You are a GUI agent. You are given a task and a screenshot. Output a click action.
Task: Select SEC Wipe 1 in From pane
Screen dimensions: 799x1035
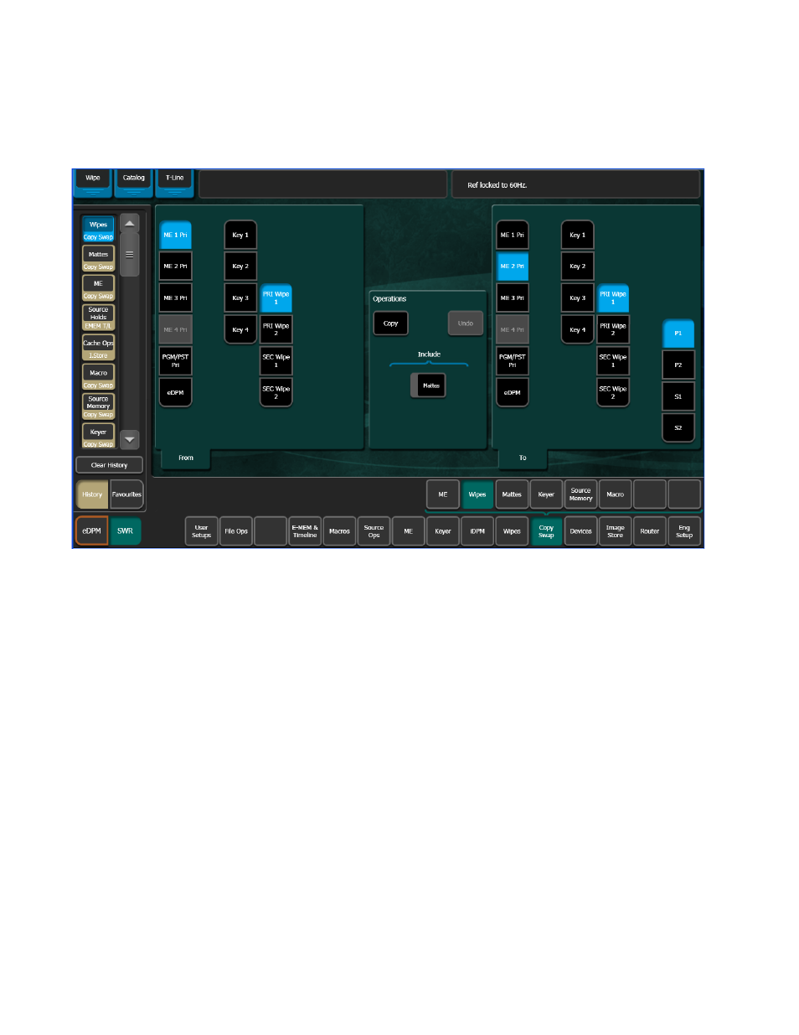pyautogui.click(x=276, y=361)
